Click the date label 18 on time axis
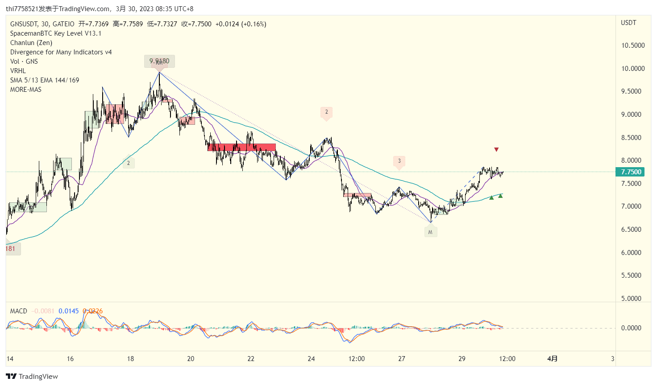657x386 pixels. (130, 359)
